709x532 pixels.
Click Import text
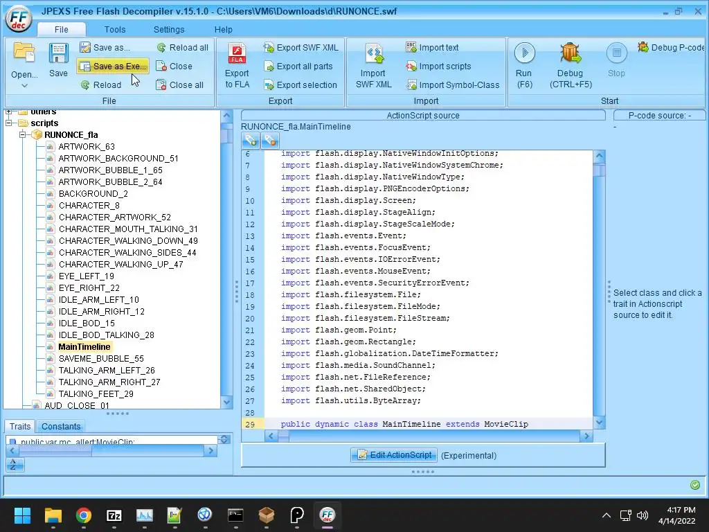pos(432,48)
